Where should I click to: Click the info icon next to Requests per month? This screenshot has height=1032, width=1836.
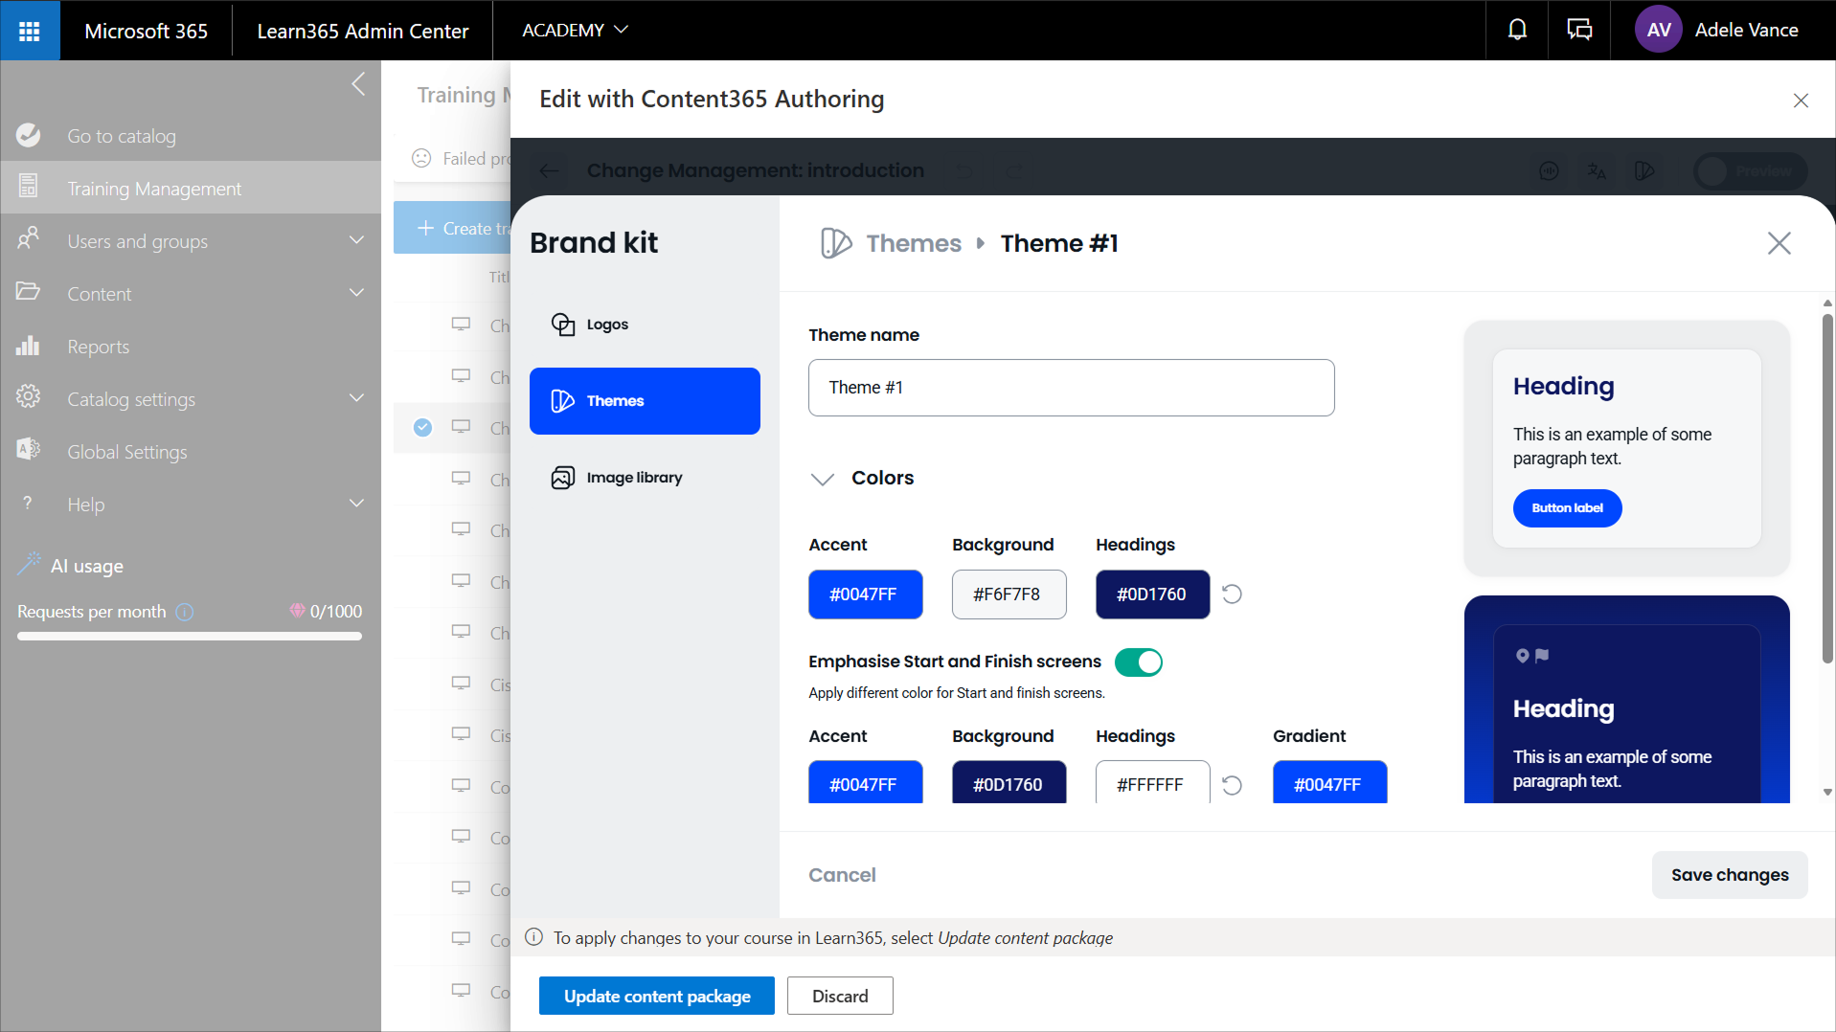pos(185,612)
